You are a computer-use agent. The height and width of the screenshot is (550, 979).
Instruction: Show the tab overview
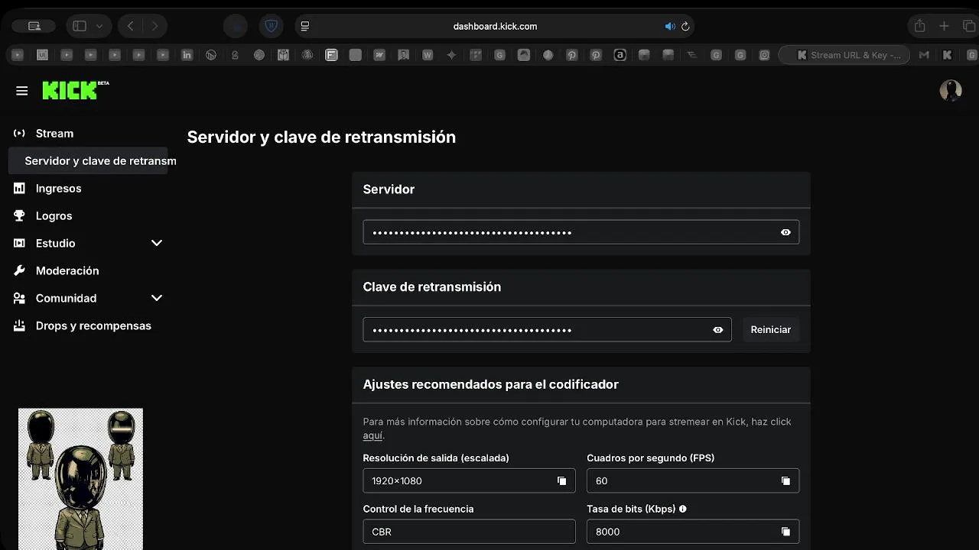coord(968,26)
